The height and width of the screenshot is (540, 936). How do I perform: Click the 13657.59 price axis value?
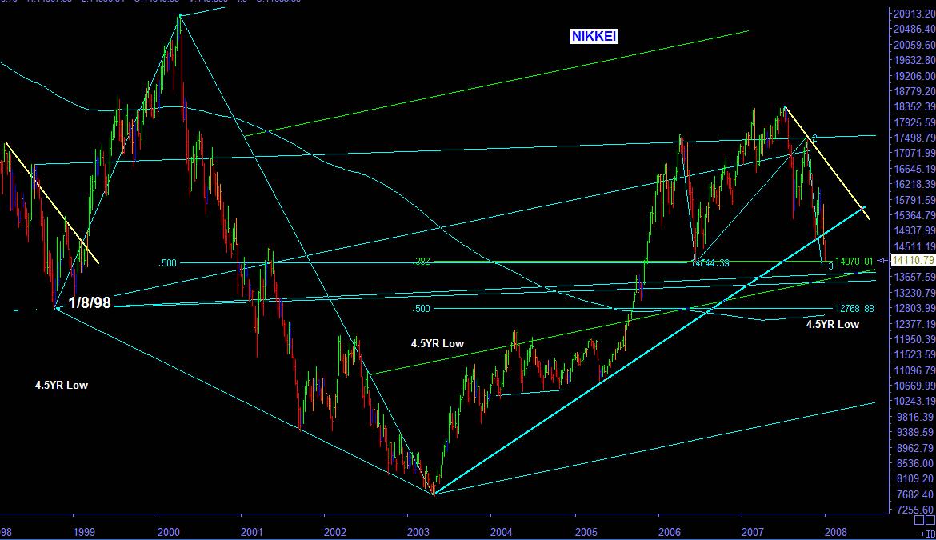[914, 278]
